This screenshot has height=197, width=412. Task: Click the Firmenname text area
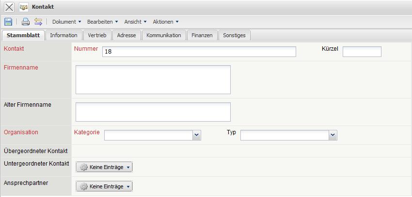pos(153,80)
